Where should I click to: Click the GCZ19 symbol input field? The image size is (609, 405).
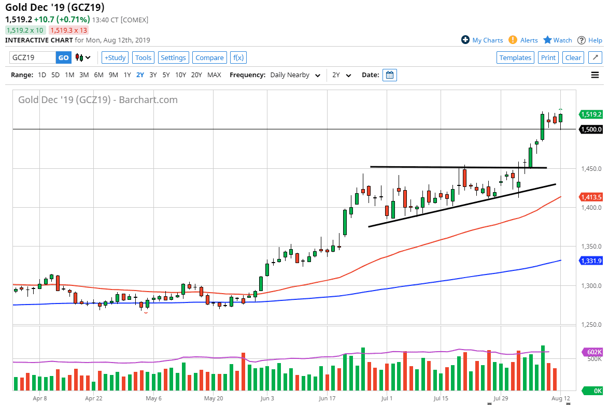click(x=33, y=57)
